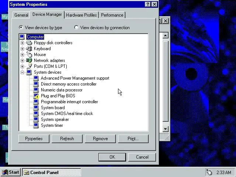Select "Numeric data processor" entry
The image size is (236, 177).
(62, 90)
